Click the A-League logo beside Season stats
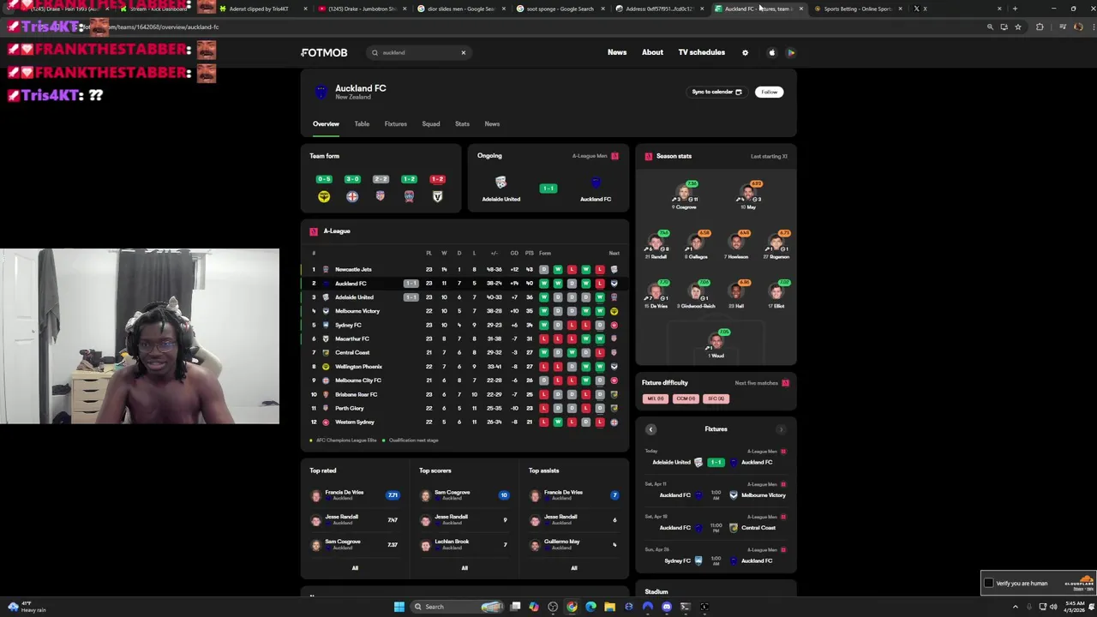The image size is (1097, 617). (648, 156)
